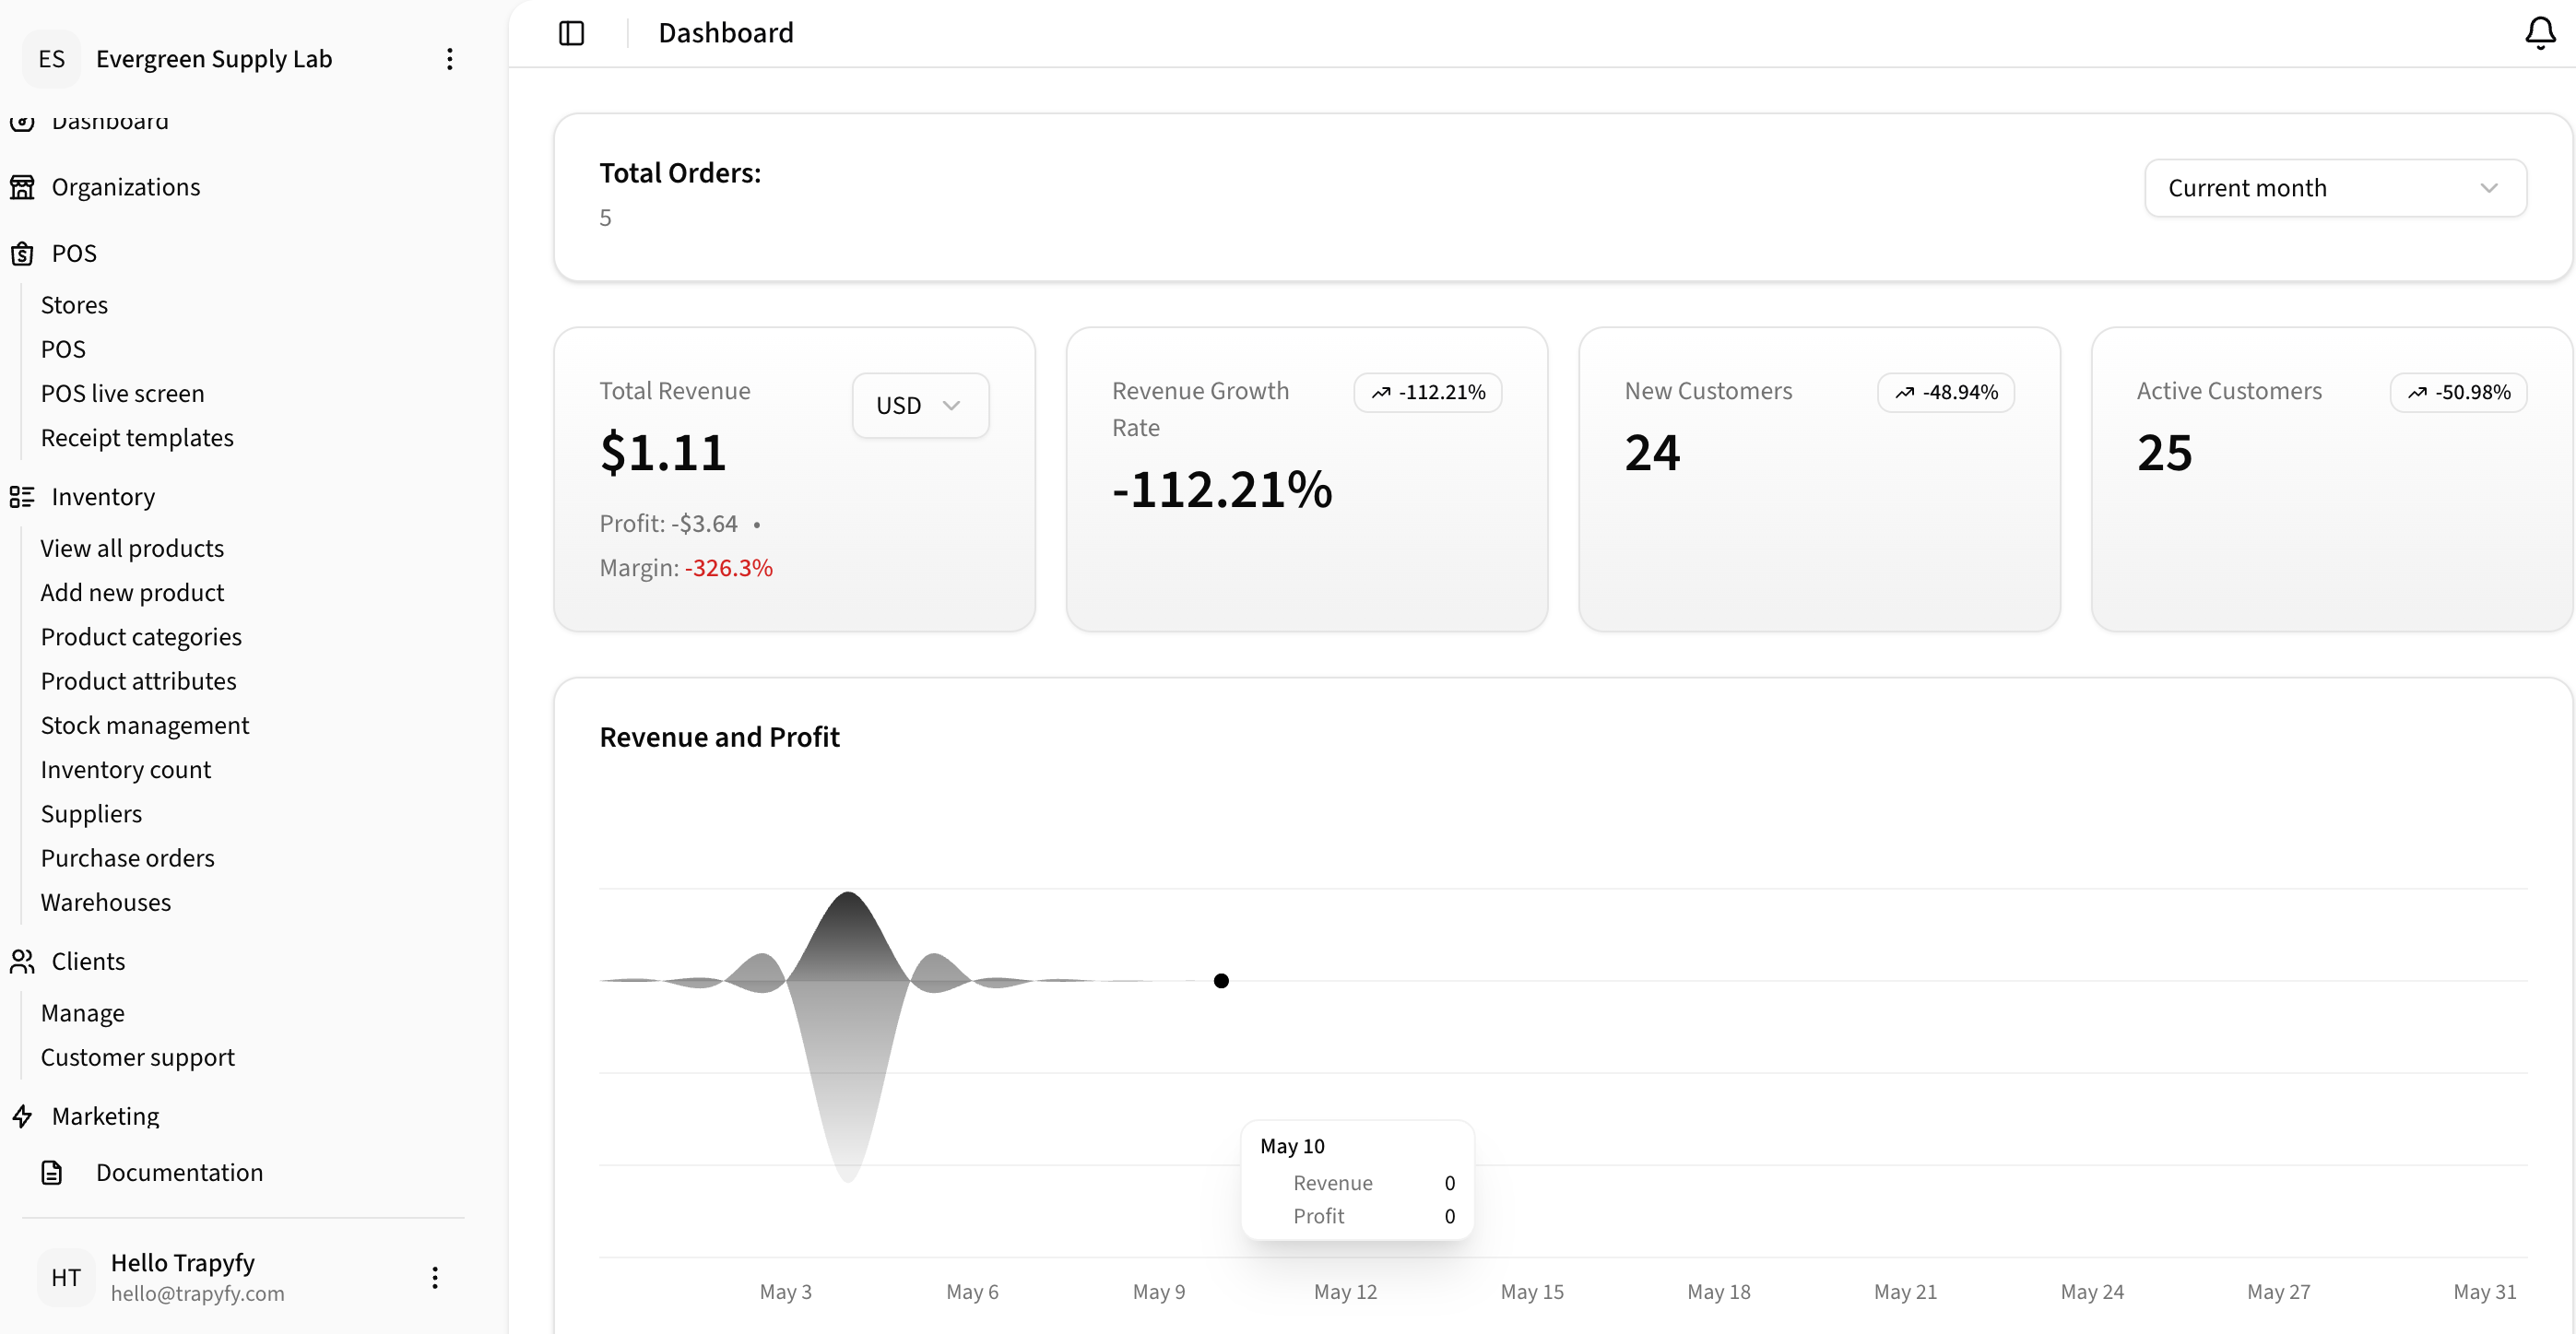Click the -48.94% New Customers badge

(1946, 393)
